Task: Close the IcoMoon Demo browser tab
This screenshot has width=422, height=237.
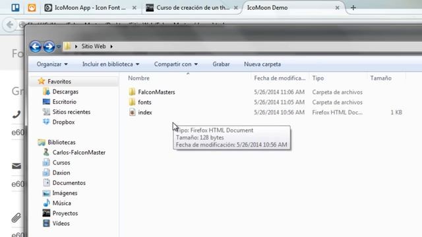Action: tap(337, 8)
